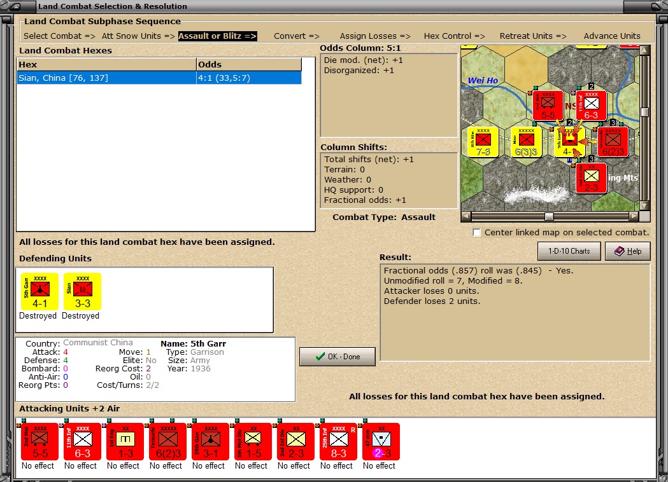Viewport: 668px width, 482px height.
Task: Select the 5th Mot Div 1-5 unit
Action: tap(253, 441)
